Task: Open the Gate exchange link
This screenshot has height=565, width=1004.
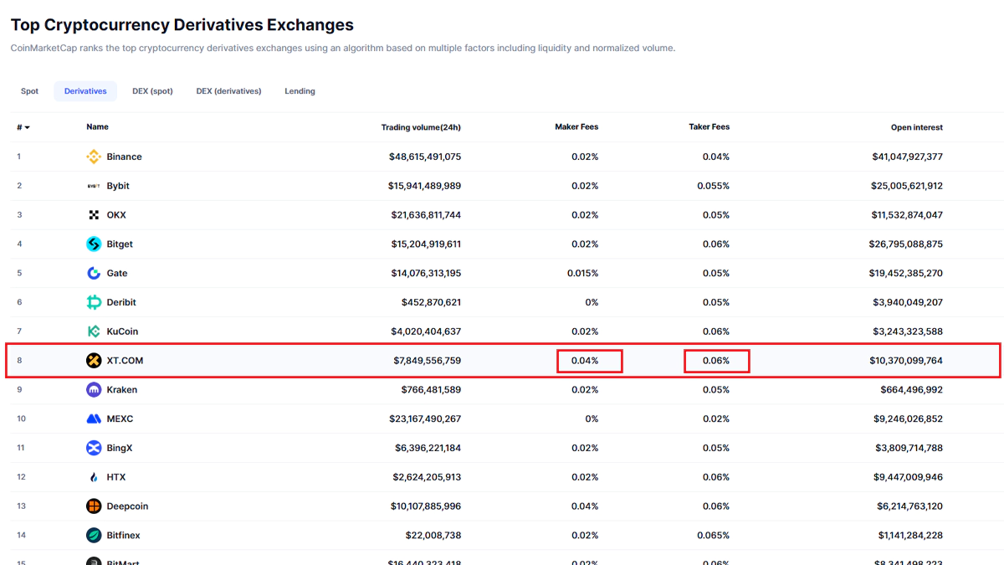Action: tap(117, 273)
